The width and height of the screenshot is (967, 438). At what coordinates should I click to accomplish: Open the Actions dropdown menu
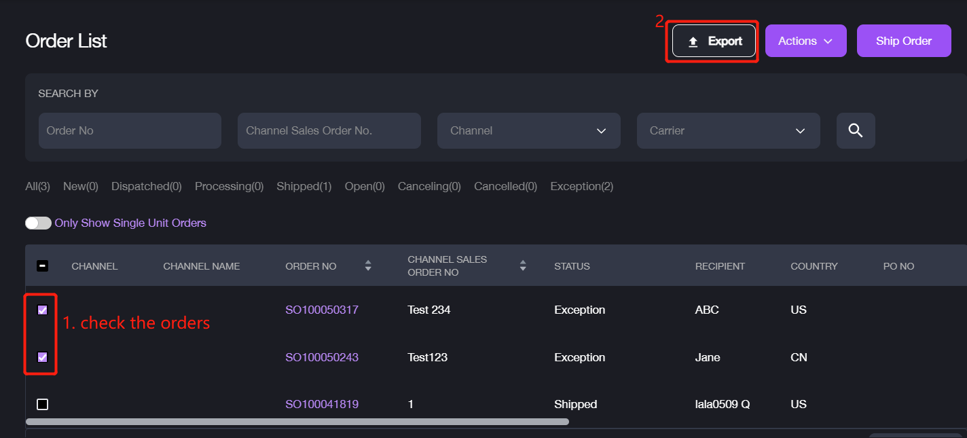tap(805, 41)
